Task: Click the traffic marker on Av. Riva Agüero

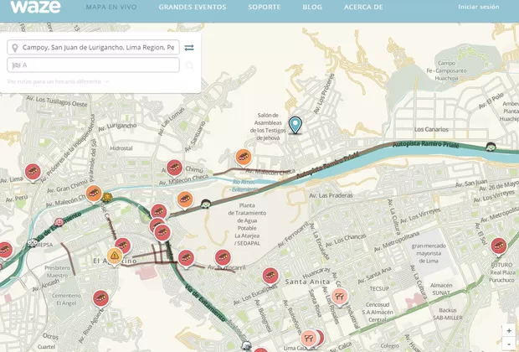Action: coord(100,298)
